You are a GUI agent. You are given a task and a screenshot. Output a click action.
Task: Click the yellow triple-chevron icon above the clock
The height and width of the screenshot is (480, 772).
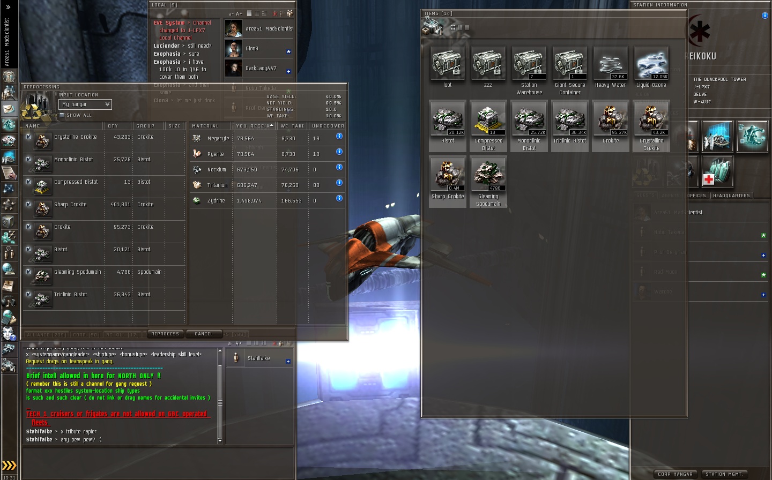click(x=9, y=465)
